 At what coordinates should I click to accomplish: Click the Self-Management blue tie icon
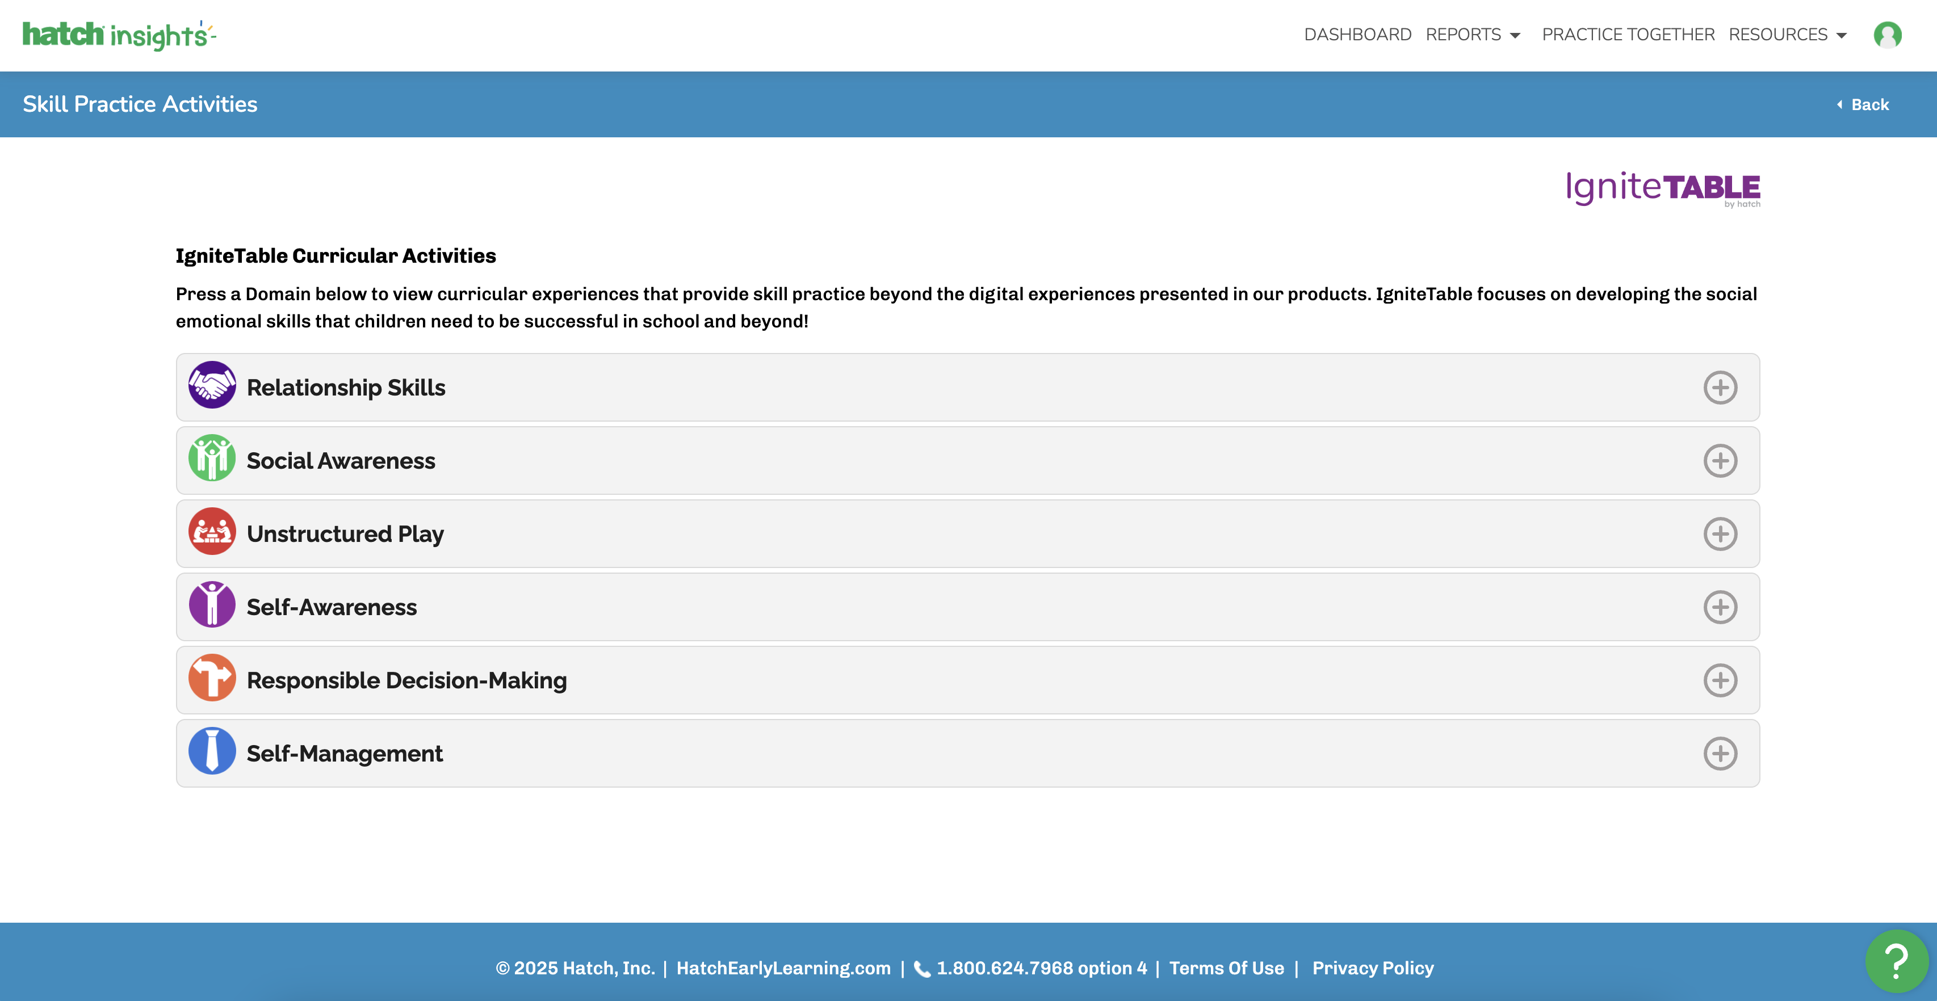point(212,751)
